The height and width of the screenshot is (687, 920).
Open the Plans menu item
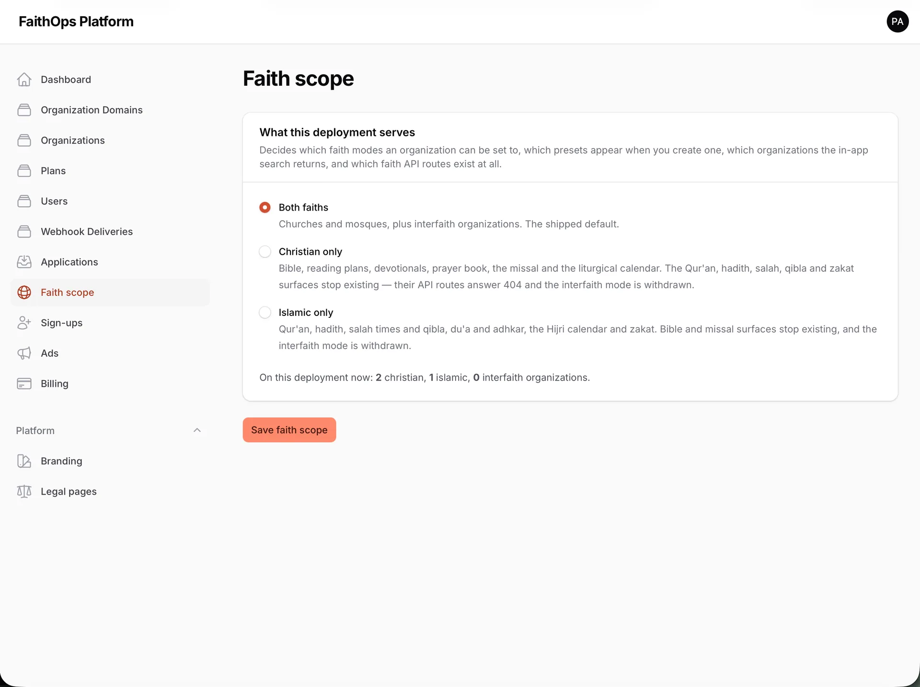click(110, 171)
